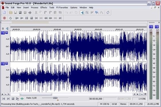161x107 pixels.
Task: Toggle Loop Playback button in transport bar
Action: pos(11,18)
